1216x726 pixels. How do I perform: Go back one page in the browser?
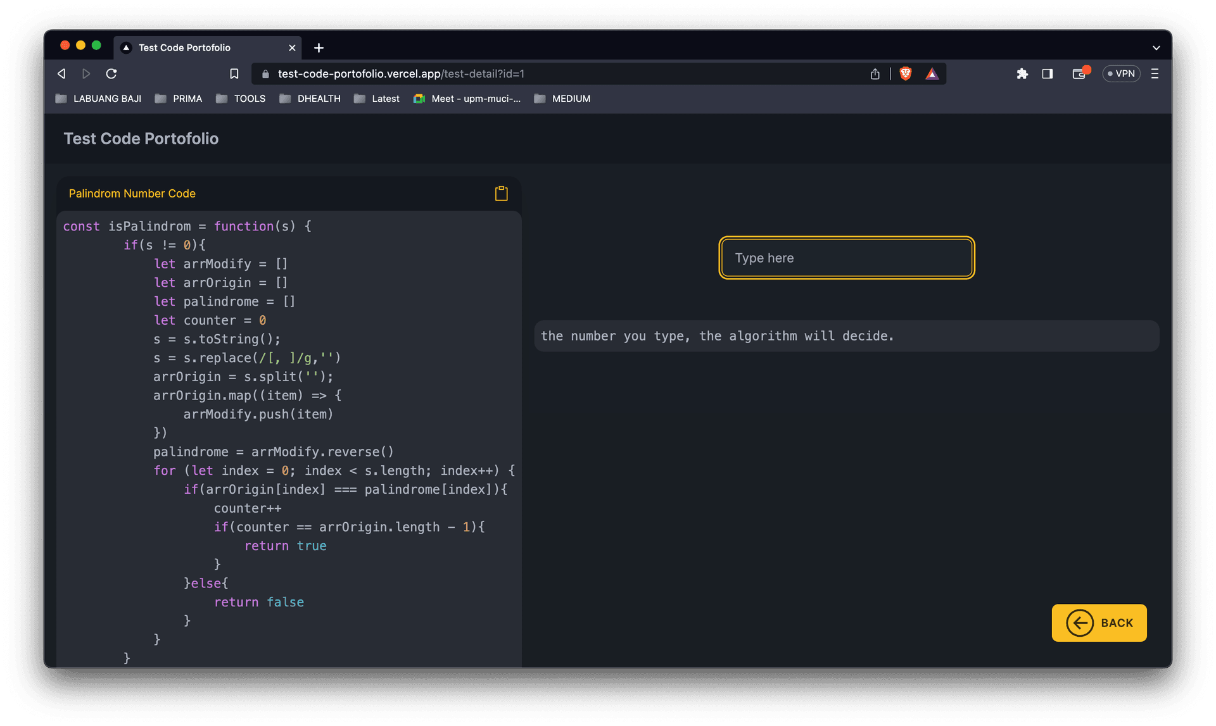click(x=61, y=74)
